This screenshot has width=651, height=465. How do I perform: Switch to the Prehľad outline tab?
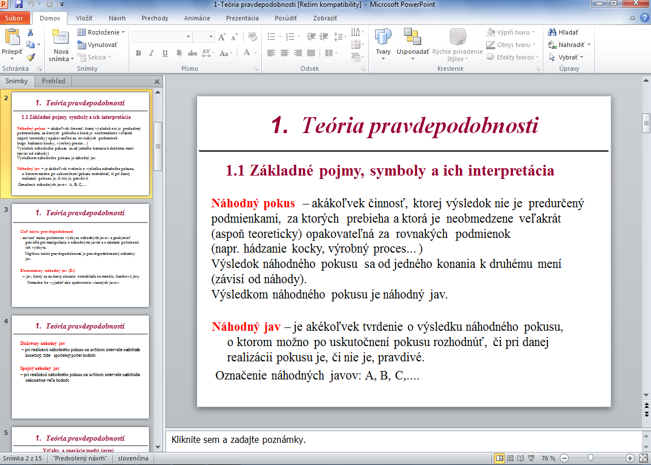click(x=53, y=81)
